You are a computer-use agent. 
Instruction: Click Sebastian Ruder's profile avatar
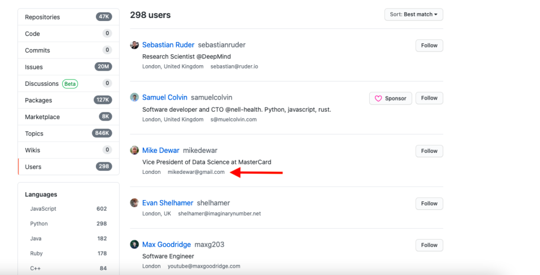[134, 45]
